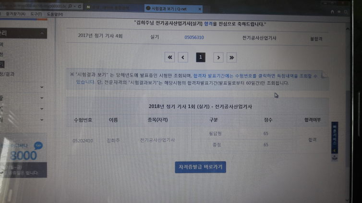The height and width of the screenshot is (203, 362).
Task: Open exam number 05056310 link
Action: [194, 37]
